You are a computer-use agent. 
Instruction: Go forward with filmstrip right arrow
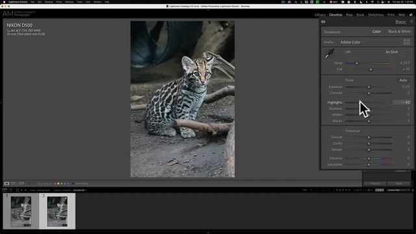pyautogui.click(x=25, y=190)
